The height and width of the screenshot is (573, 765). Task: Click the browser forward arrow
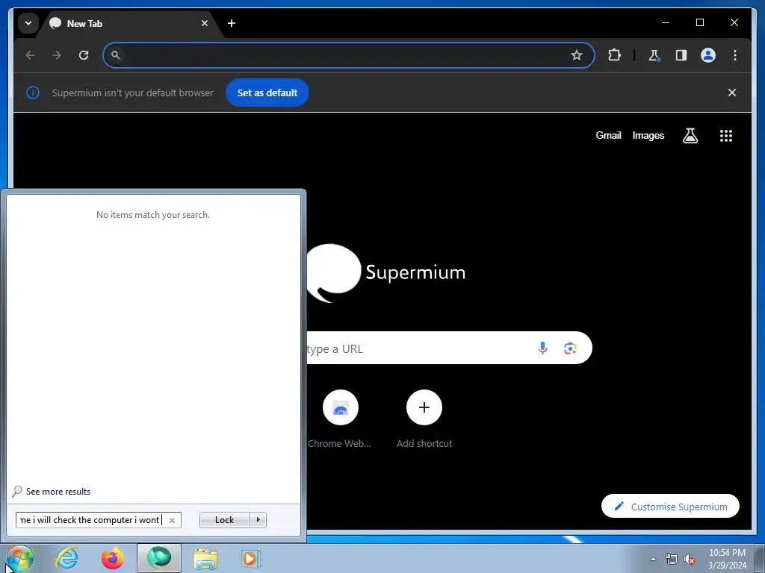pos(57,55)
